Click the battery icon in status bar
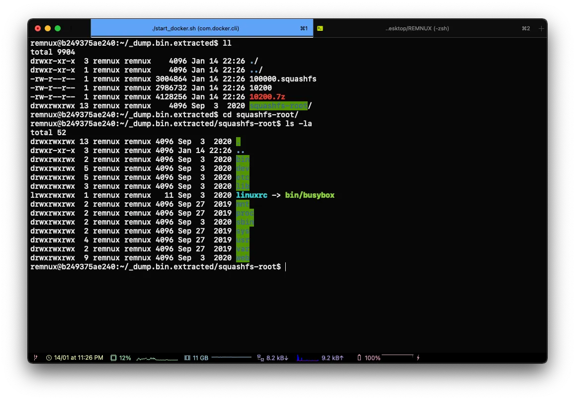 359,358
